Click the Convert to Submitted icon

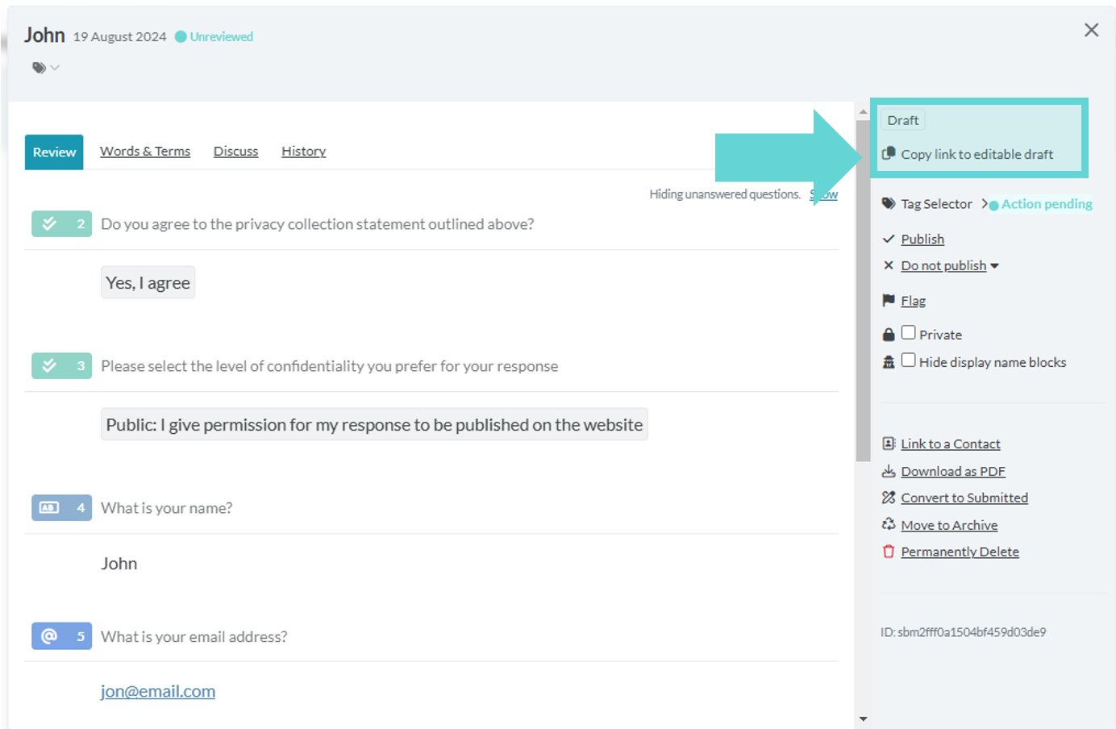pyautogui.click(x=889, y=498)
